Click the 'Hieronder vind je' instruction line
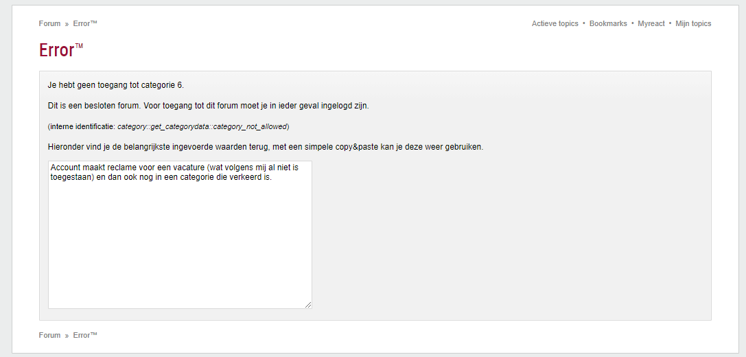The width and height of the screenshot is (746, 357). tap(266, 147)
